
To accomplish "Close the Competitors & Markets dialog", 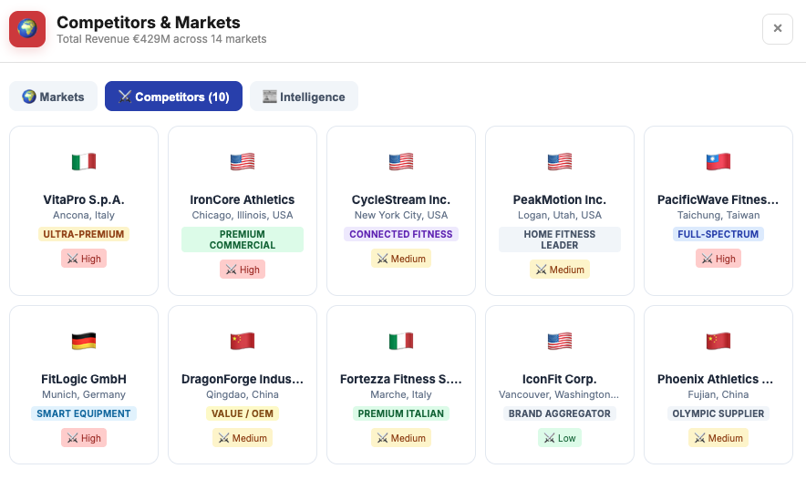I will click(777, 29).
